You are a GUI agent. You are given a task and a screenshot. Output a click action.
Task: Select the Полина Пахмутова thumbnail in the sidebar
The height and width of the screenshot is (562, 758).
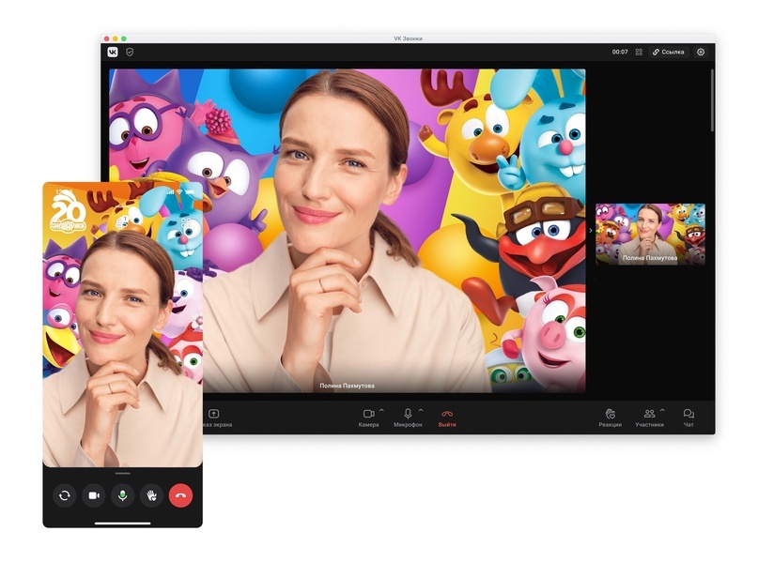650,235
